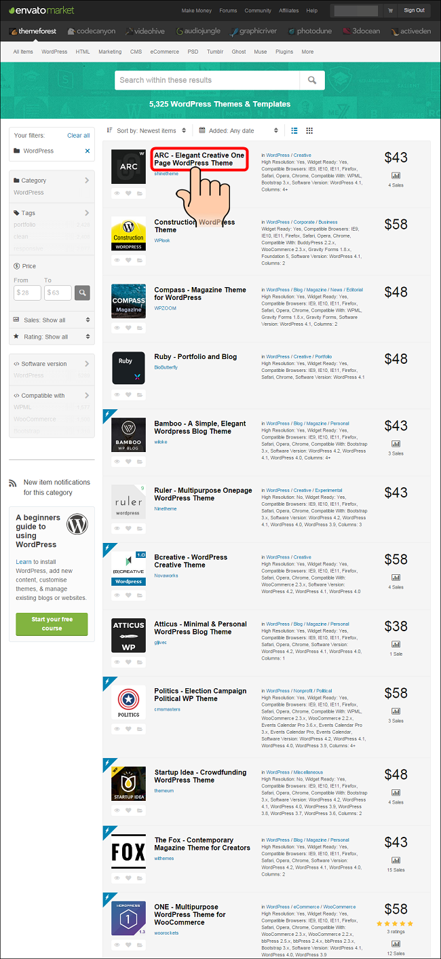
Task: Expand the Software version filter chevron
Action: 87,364
